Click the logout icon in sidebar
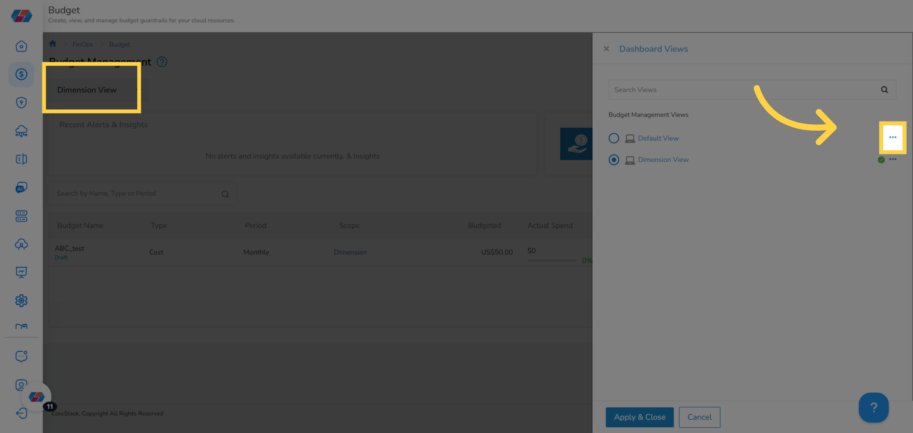This screenshot has height=433, width=913. pyautogui.click(x=21, y=413)
